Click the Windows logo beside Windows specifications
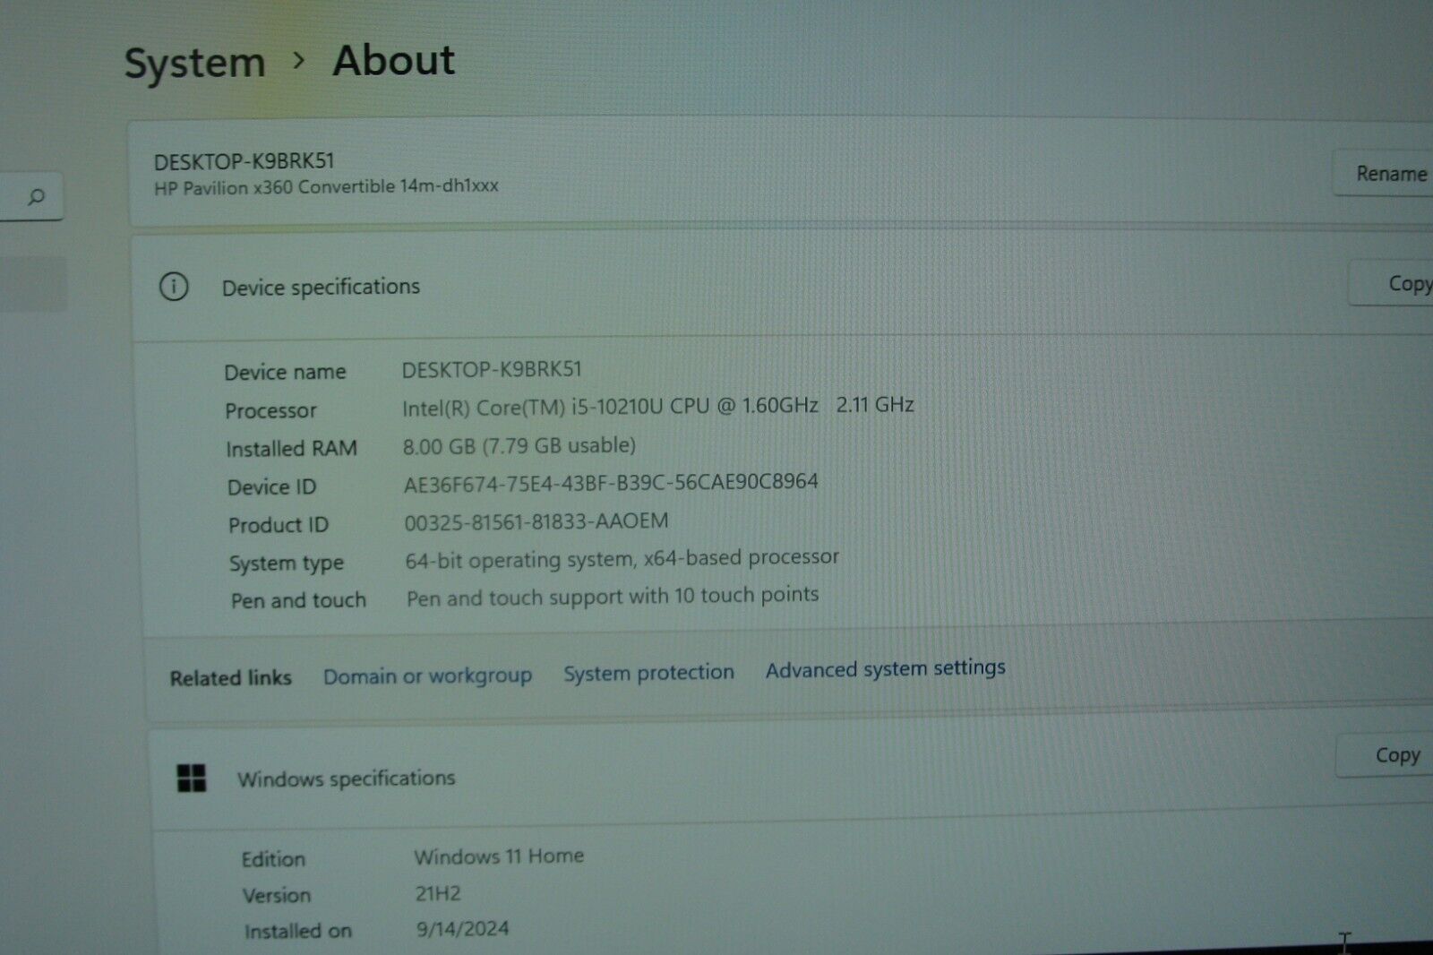Screen dimensions: 1433x955 [x=190, y=779]
